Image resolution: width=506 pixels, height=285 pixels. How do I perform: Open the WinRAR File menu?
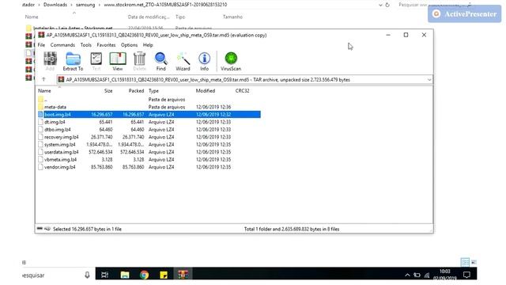(x=41, y=45)
